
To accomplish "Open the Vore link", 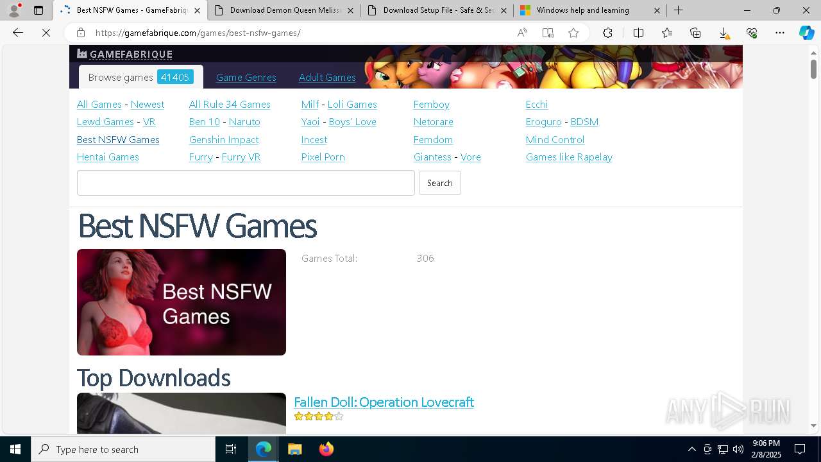I will tap(471, 157).
